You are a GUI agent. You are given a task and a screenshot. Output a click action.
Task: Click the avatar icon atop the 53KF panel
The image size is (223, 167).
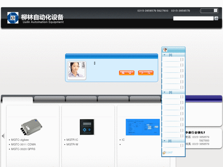(165, 50)
